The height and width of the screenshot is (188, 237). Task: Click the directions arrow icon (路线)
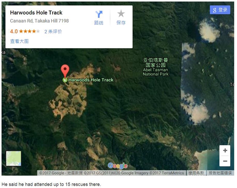tap(99, 14)
